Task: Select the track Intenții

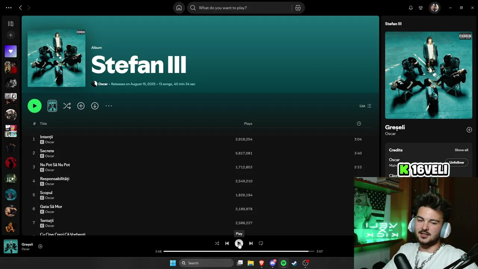Action: (x=46, y=137)
